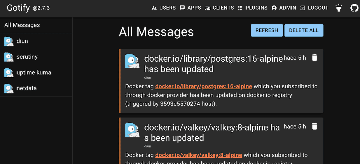Click the postgres message app avatar

pos(132,61)
